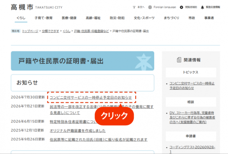This screenshot has height=154, width=228.
Task: Click the 2025年9月26日更新 date
Action: [28, 139]
